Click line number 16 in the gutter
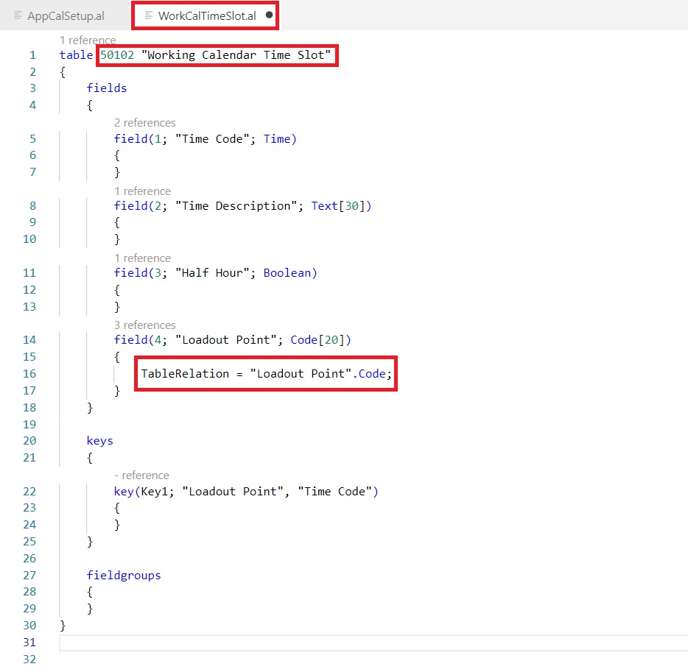The width and height of the screenshot is (688, 672). (29, 374)
